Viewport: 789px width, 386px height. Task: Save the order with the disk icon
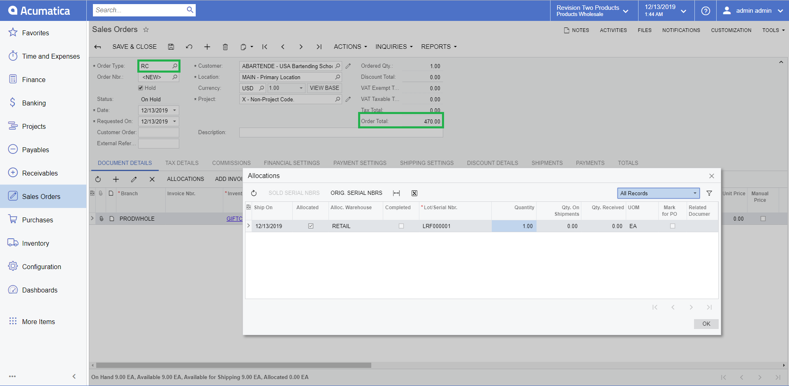pos(171,47)
